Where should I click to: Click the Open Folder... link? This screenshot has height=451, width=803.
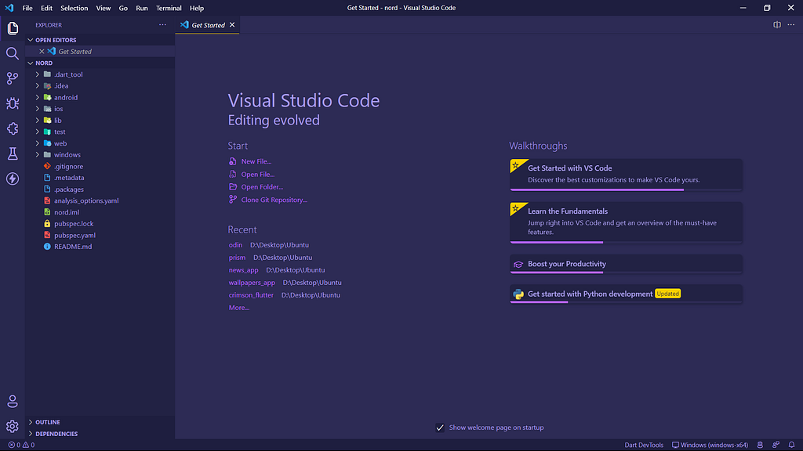coord(262,186)
